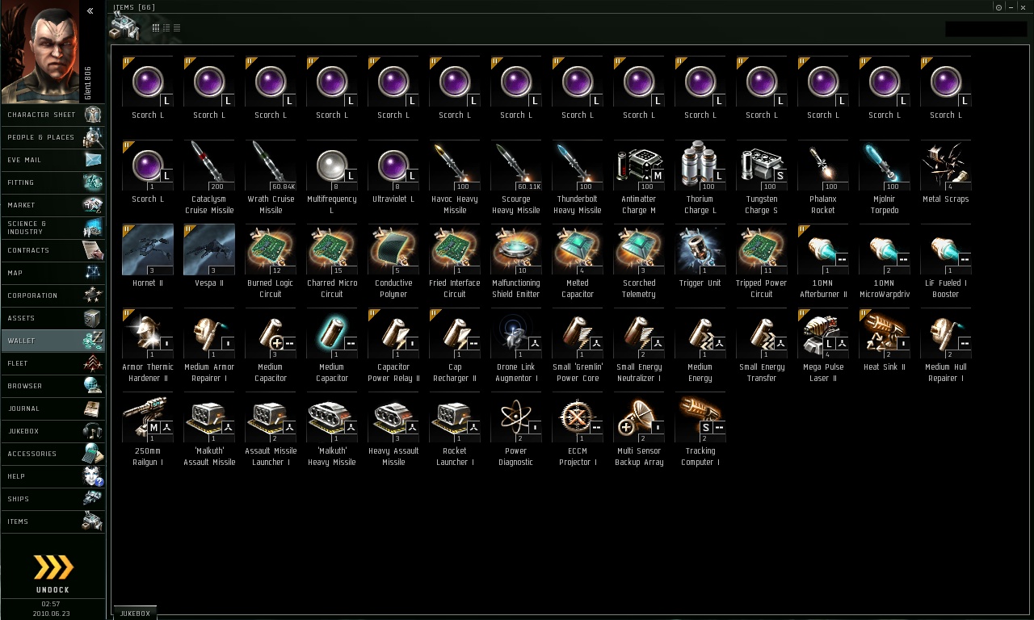
Task: Collapse the sidebar with the double-arrow
Action: coord(90,10)
